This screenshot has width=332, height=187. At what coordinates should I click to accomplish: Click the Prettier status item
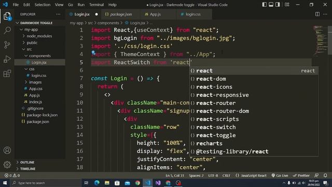301,176
